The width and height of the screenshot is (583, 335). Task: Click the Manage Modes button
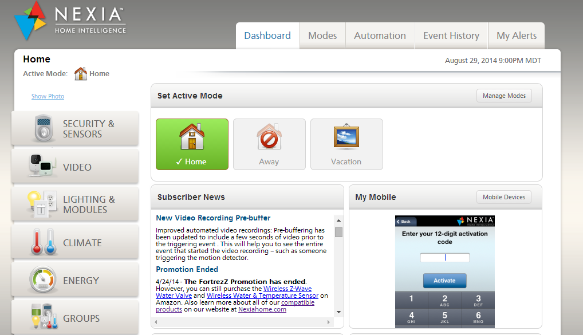click(x=504, y=96)
